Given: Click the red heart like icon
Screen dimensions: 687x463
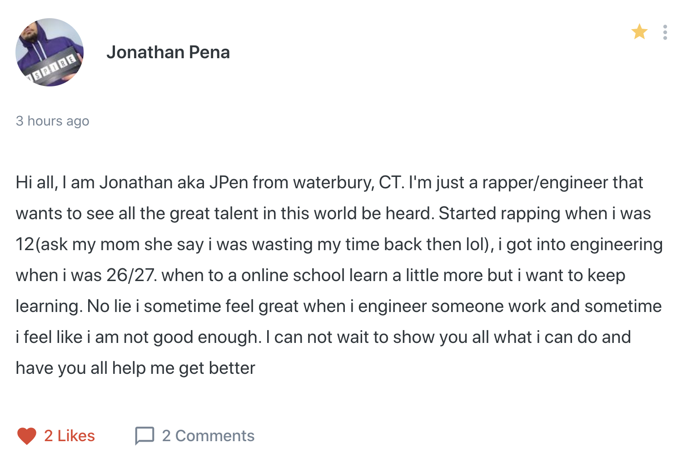Looking at the screenshot, I should click(x=26, y=436).
